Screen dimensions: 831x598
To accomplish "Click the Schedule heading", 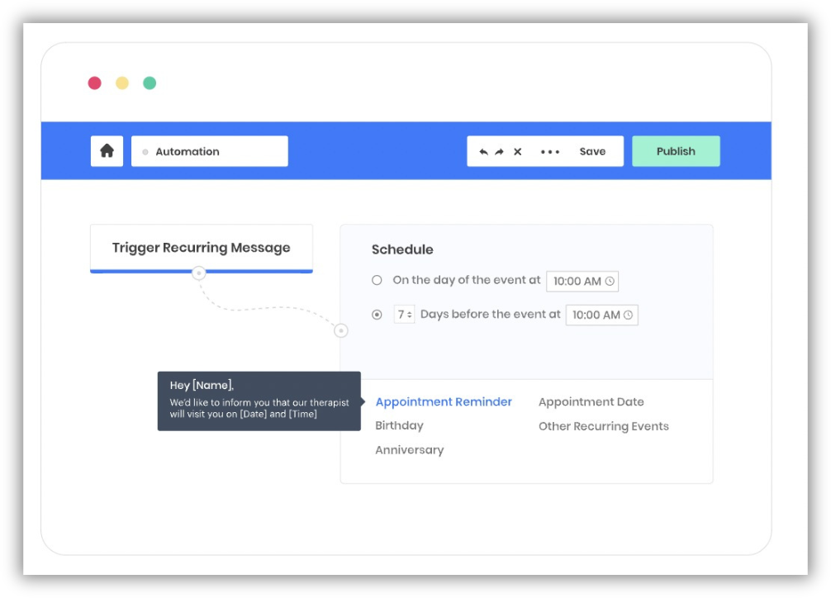I will tap(402, 249).
